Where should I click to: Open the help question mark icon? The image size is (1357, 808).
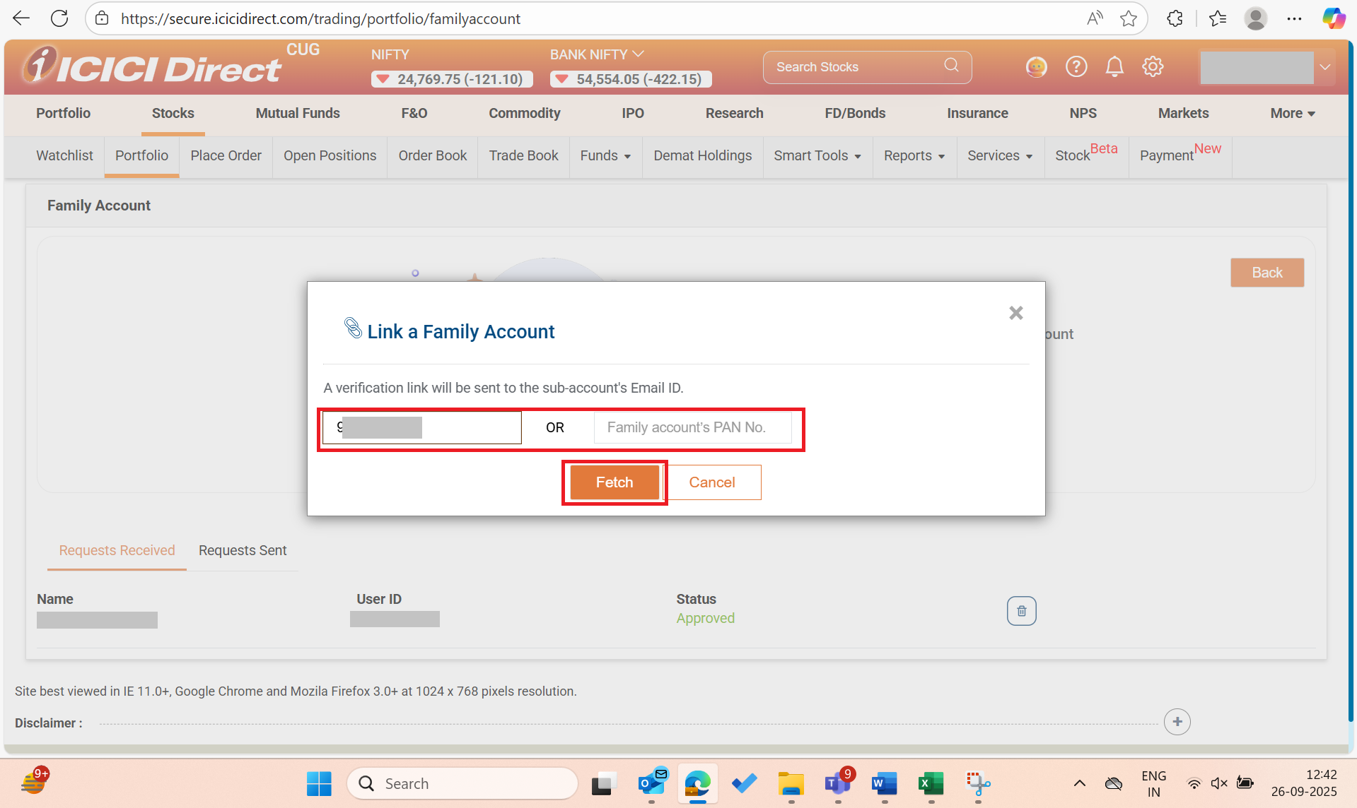tap(1076, 67)
